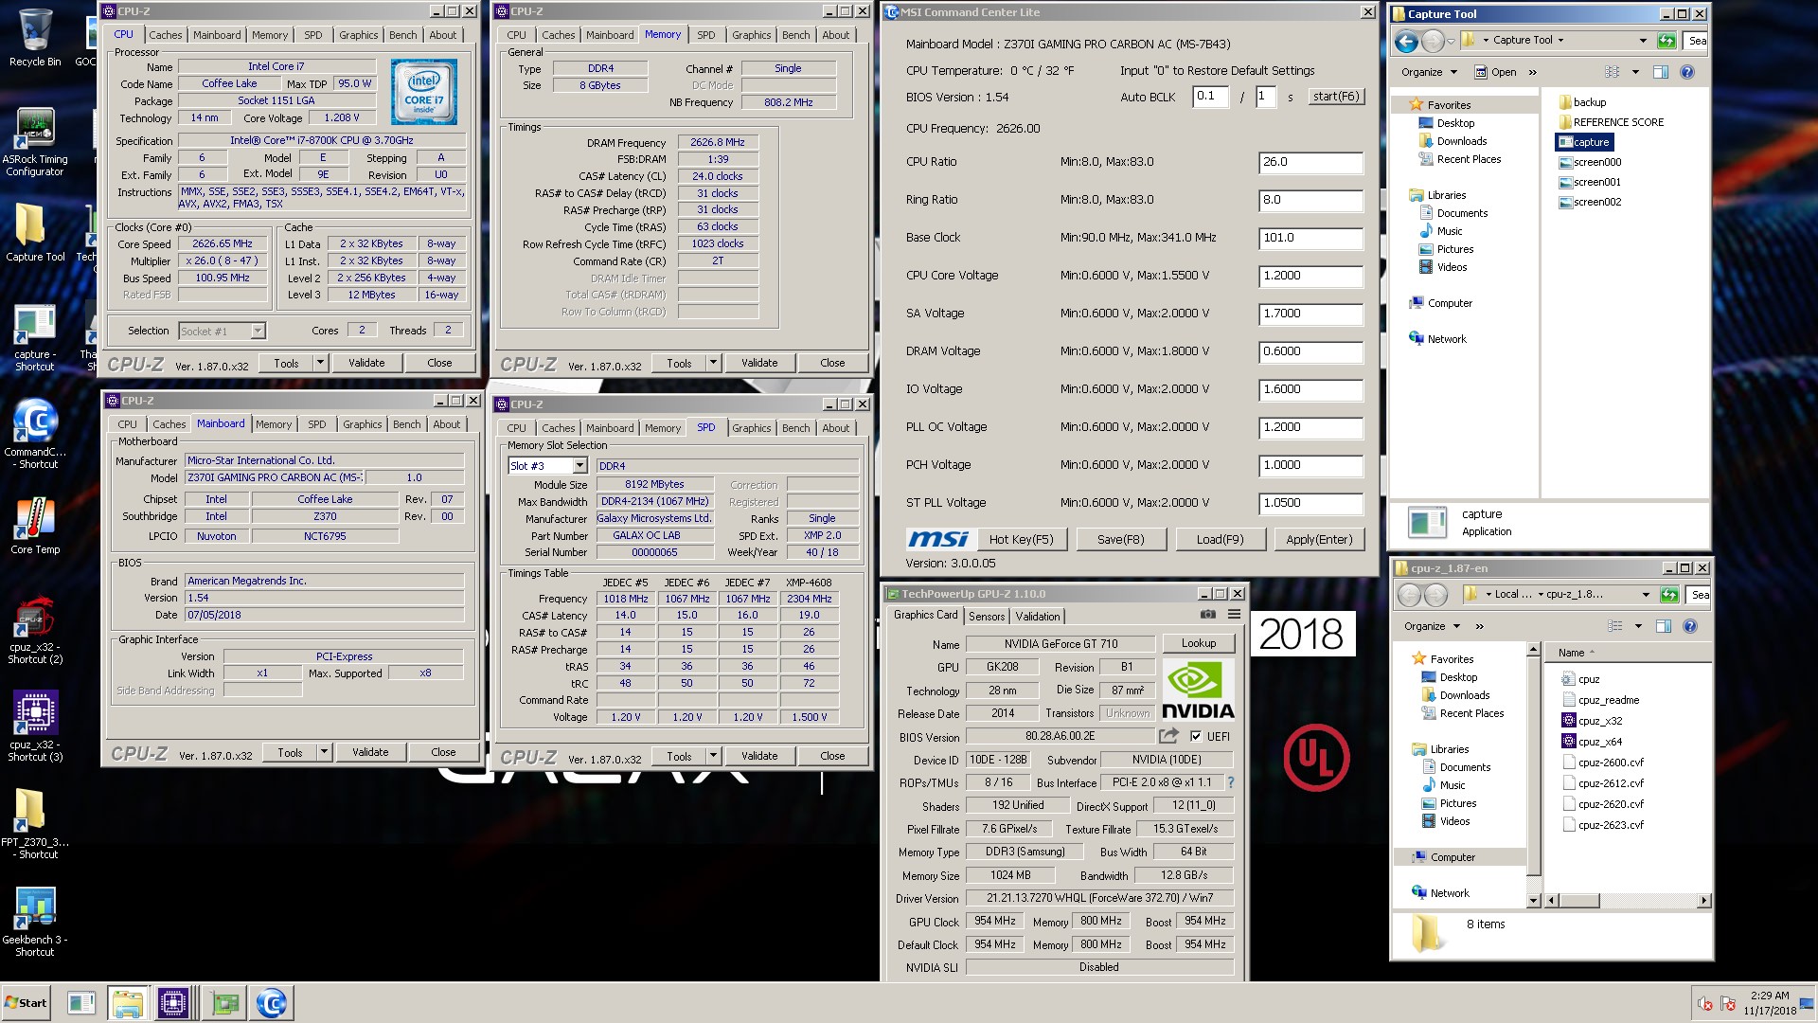The width and height of the screenshot is (1818, 1023).
Task: Select cpuz-2623.cvf file in explorer
Action: pyautogui.click(x=1602, y=825)
